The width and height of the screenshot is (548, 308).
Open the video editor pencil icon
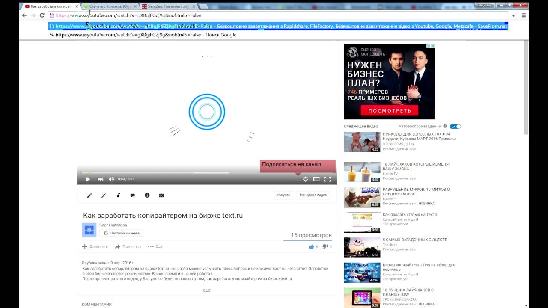(89, 195)
